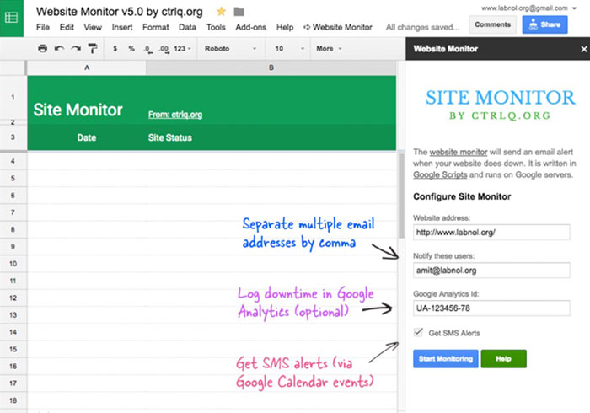Select row 10 header

tap(13, 264)
